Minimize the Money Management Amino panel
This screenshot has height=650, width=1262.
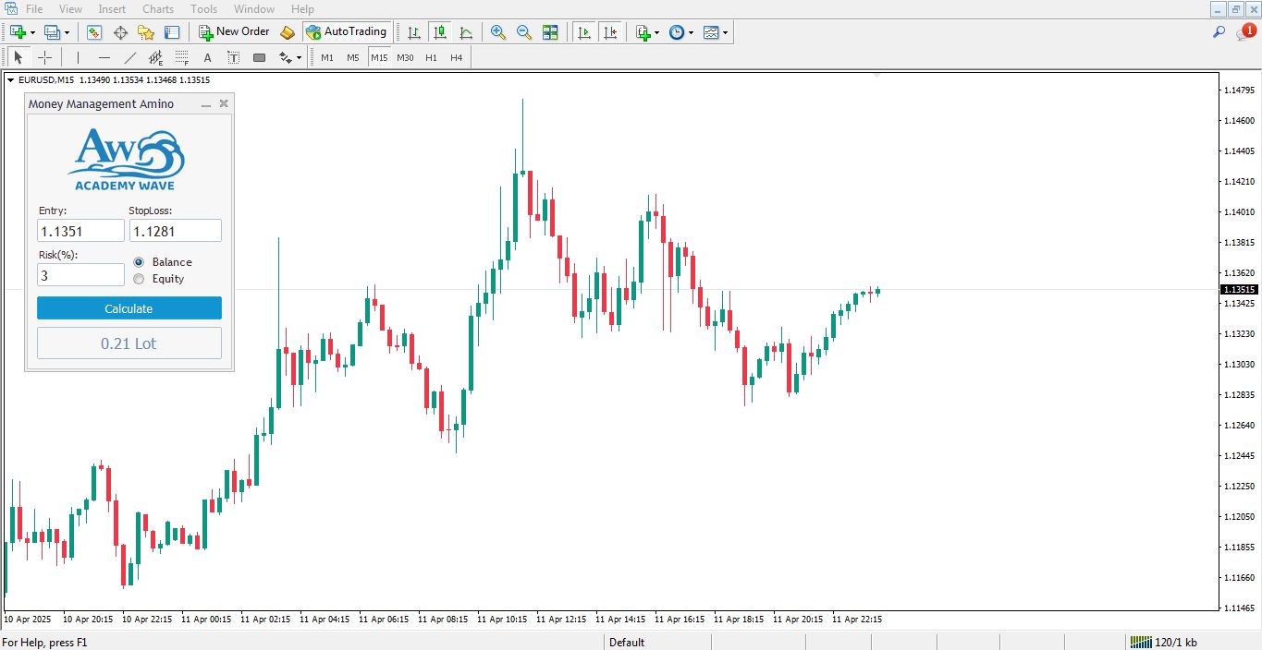(206, 104)
